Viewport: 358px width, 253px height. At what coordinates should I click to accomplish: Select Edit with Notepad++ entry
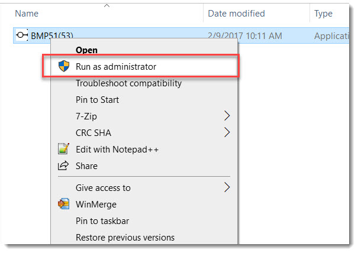pos(117,150)
